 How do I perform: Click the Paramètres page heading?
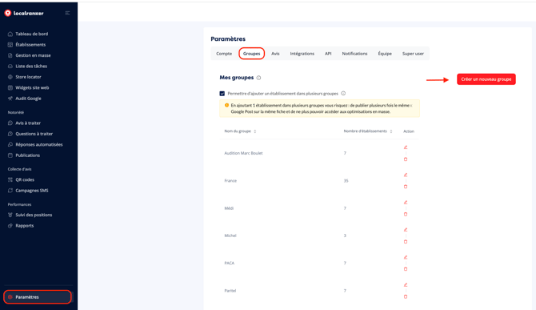click(x=228, y=39)
